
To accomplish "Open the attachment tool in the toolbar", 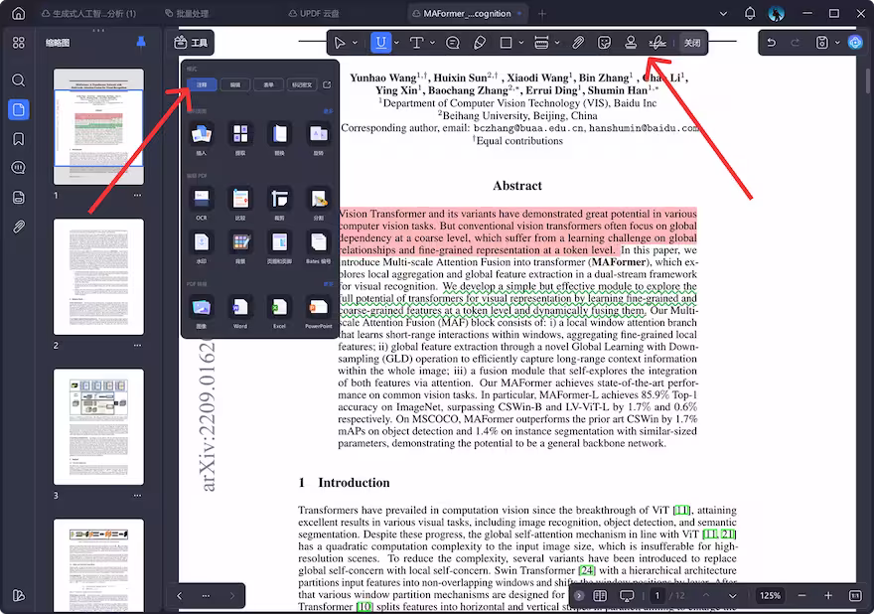I will click(577, 42).
